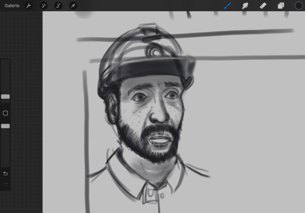Select the Eraser tool
The image size is (305, 213).
pyautogui.click(x=263, y=6)
